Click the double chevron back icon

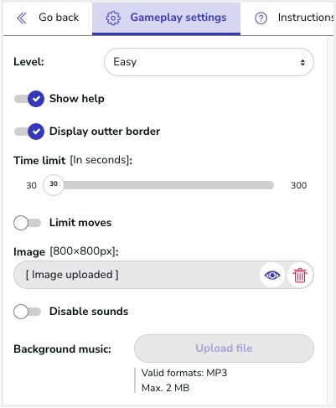[x=22, y=18]
